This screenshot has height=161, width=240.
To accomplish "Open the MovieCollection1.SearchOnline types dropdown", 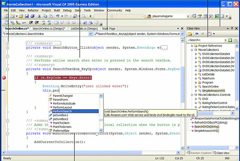I will click(90, 34).
